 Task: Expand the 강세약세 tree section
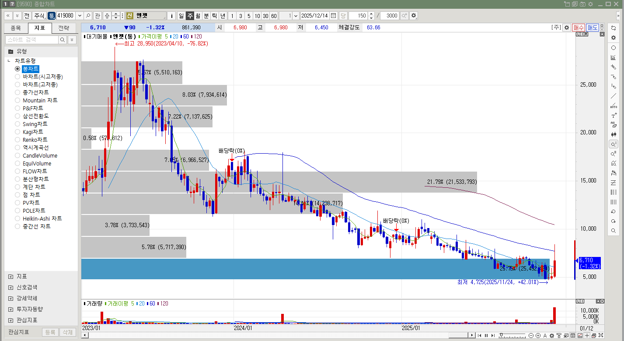click(x=10, y=298)
